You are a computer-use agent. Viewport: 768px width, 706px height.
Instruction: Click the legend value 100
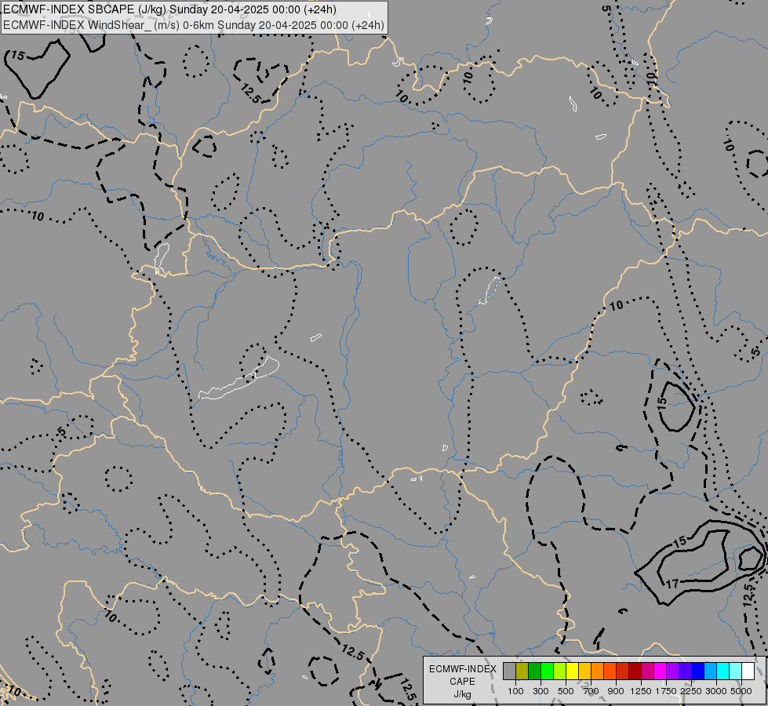coord(515,691)
